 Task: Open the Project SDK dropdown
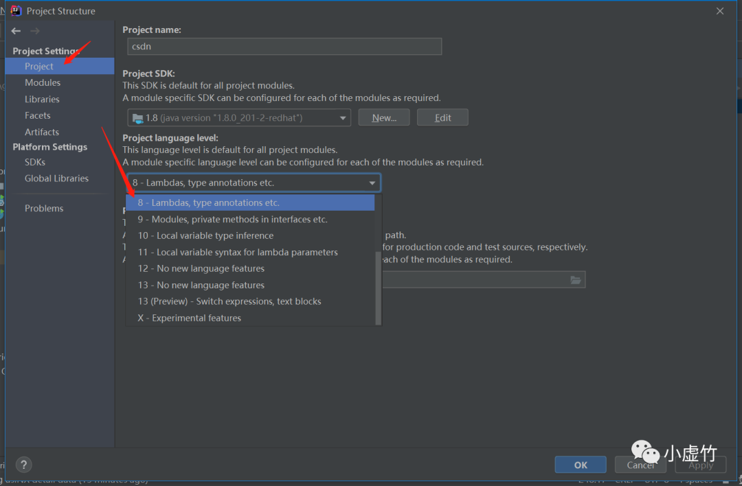click(239, 117)
